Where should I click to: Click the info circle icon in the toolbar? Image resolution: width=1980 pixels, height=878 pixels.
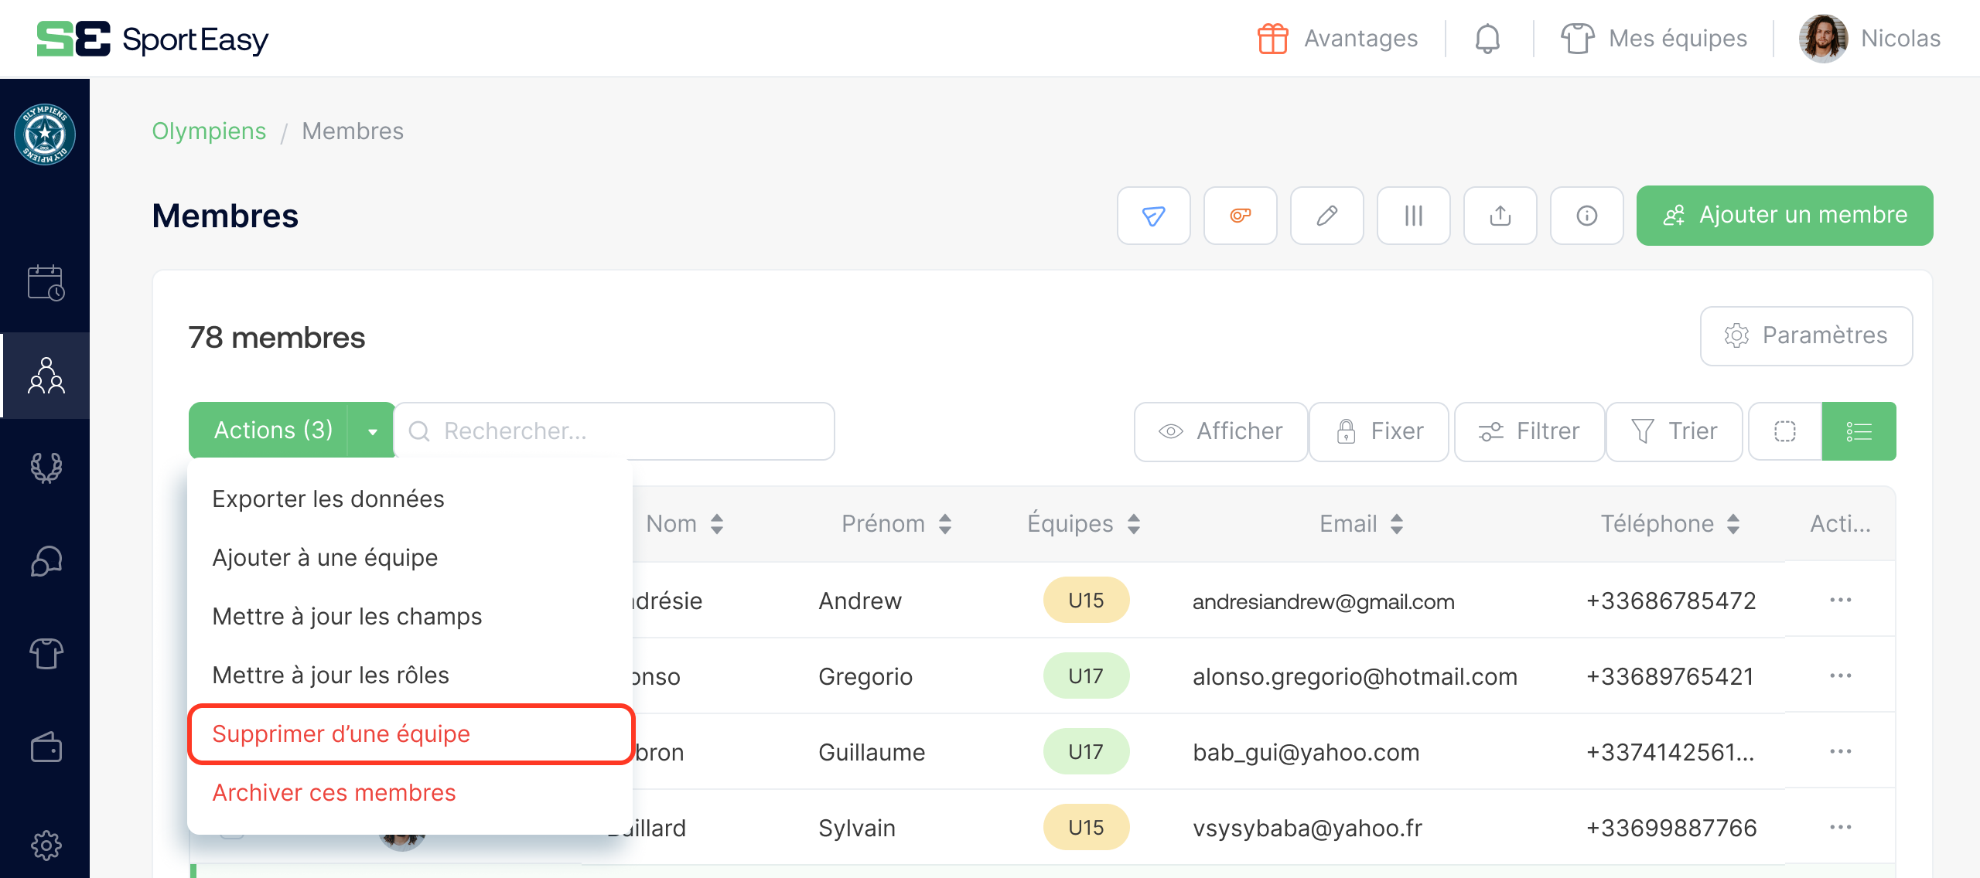point(1586,216)
